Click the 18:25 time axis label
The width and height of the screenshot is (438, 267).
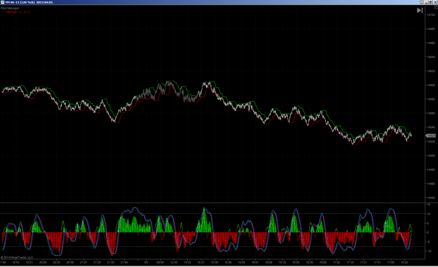(x=404, y=262)
